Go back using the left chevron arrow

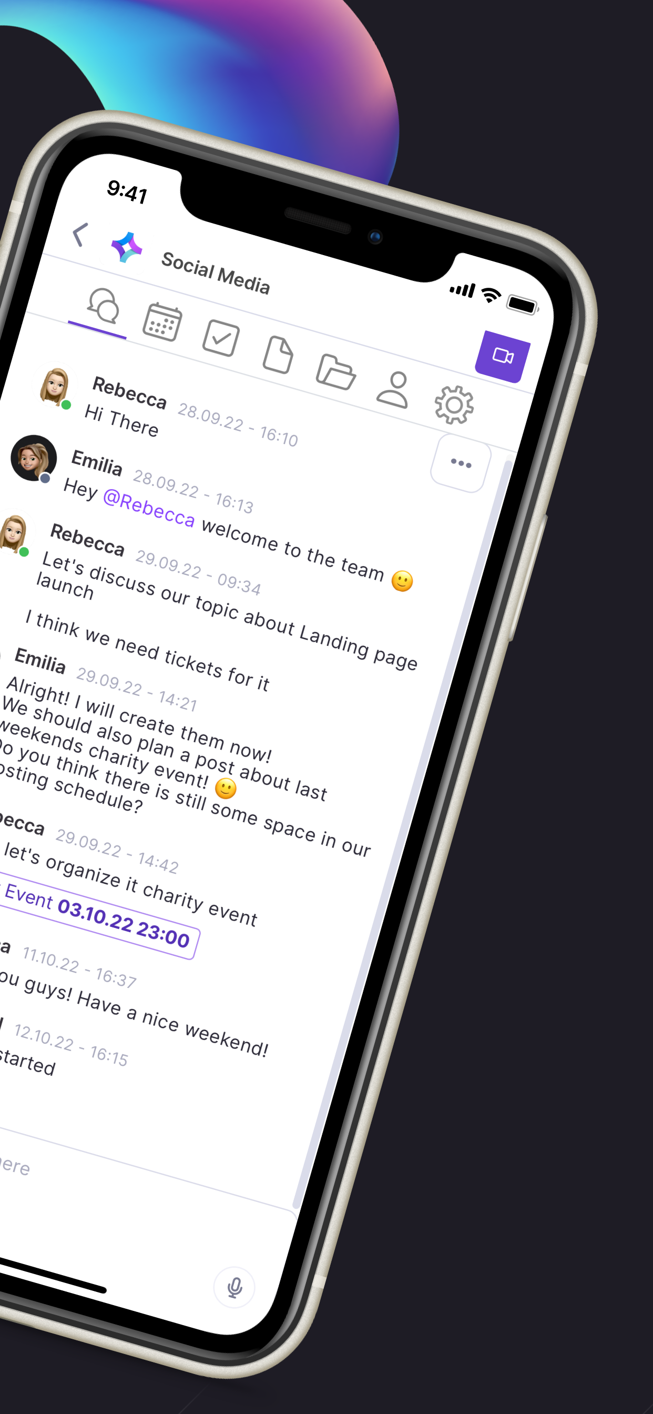(80, 235)
